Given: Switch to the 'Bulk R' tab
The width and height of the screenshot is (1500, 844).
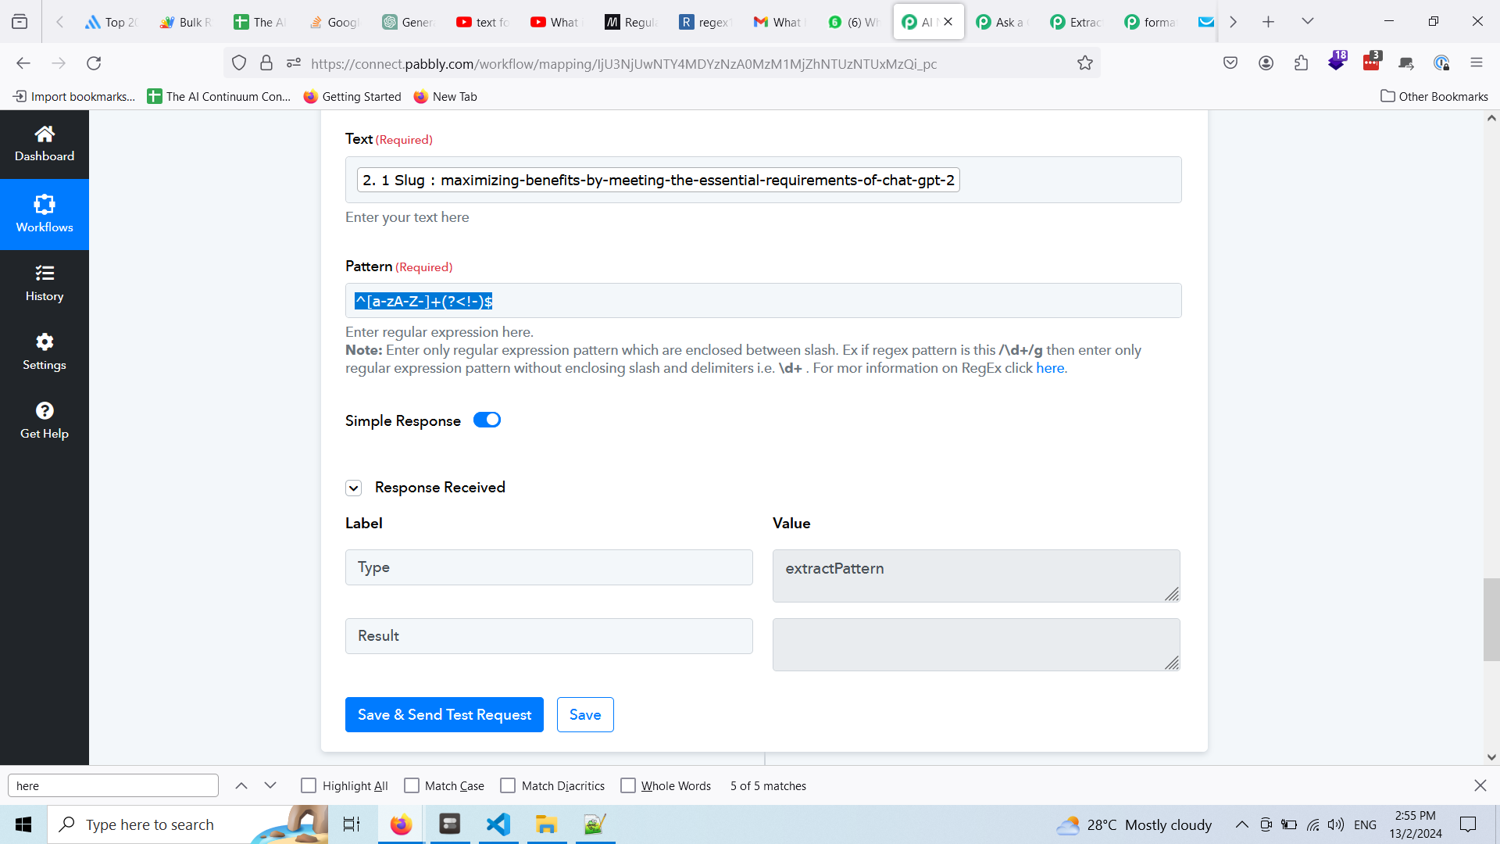Looking at the screenshot, I should click(x=186, y=22).
